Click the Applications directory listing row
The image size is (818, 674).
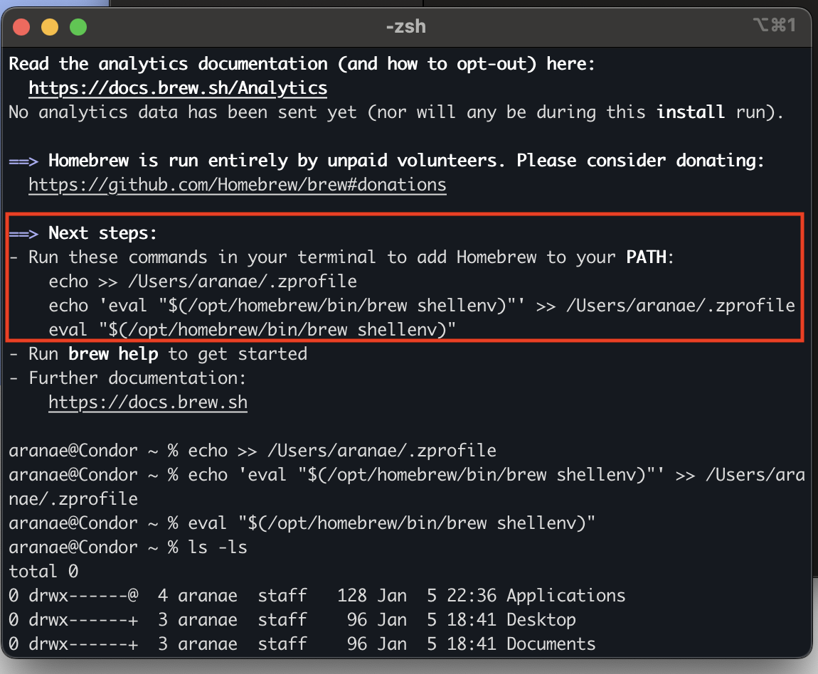click(x=317, y=596)
